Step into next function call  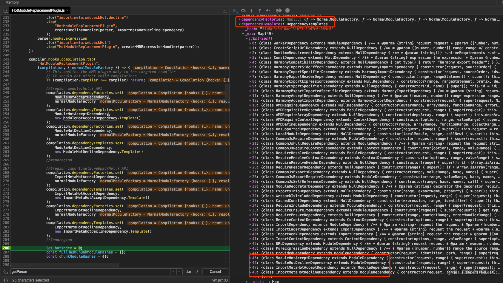pos(251,10)
